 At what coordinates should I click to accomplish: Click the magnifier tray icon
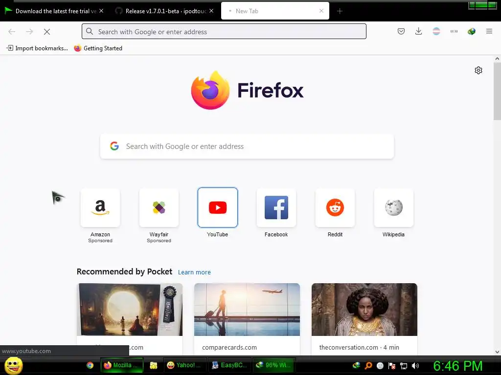tap(368, 366)
